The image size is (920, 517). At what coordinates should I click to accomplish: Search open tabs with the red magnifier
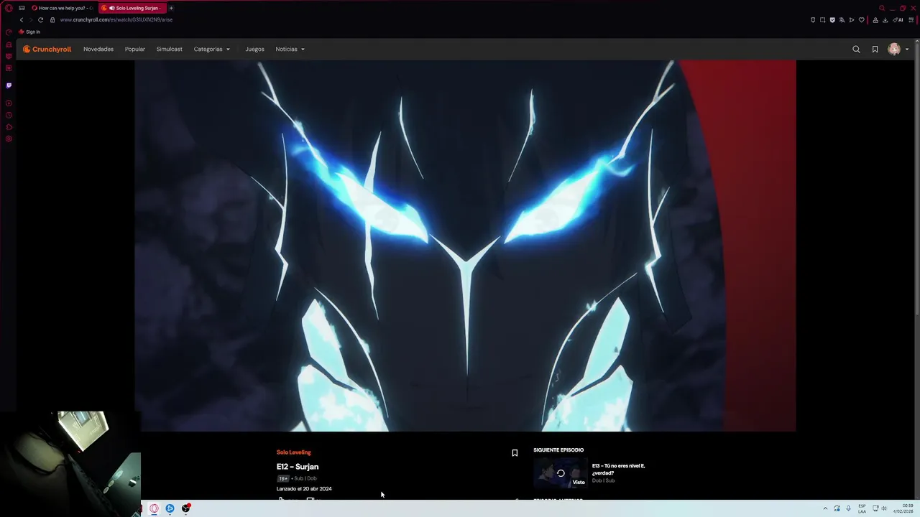point(882,8)
